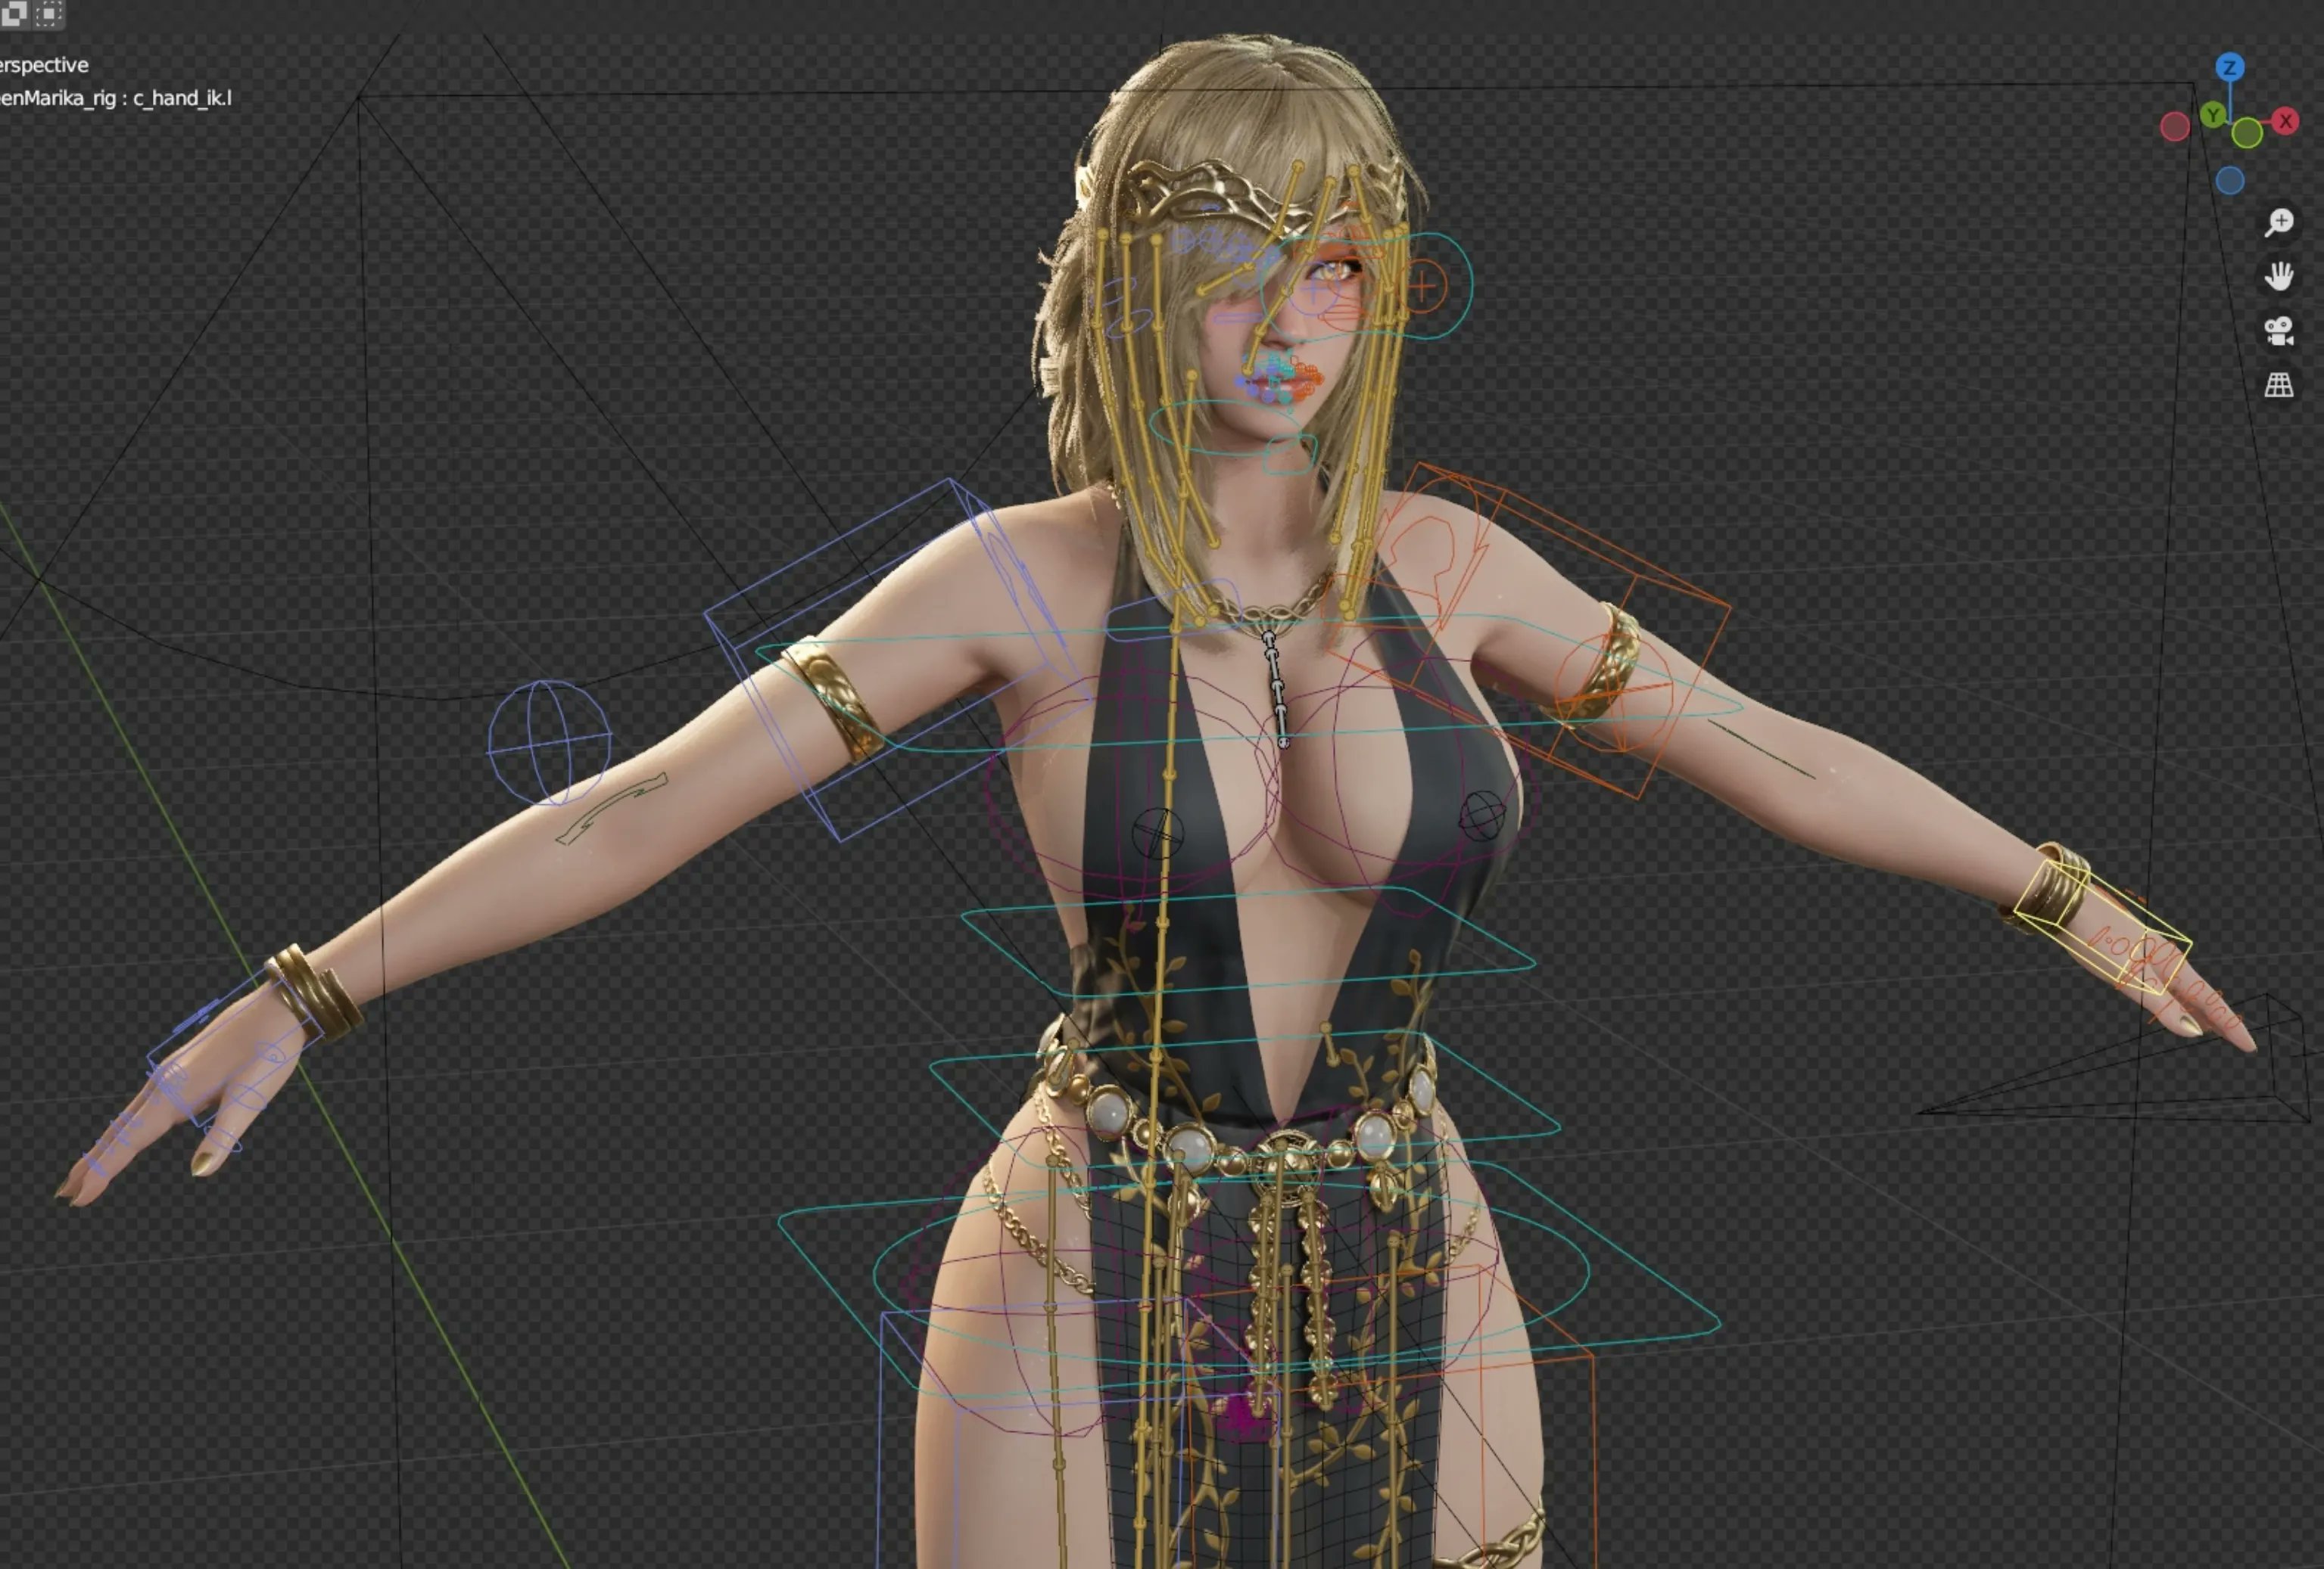
Task: Toggle perspective/orthographic with grid icon
Action: coord(2279,385)
